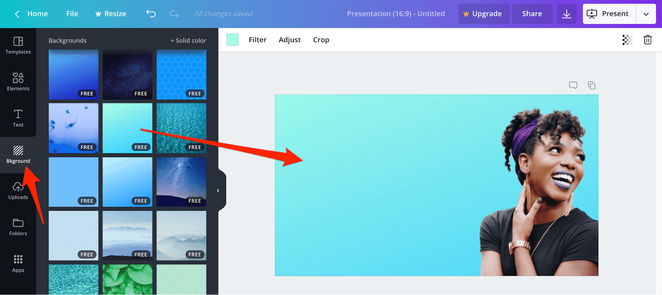Screen dimensions: 662x295
Task: Click the Share button
Action: coord(532,14)
